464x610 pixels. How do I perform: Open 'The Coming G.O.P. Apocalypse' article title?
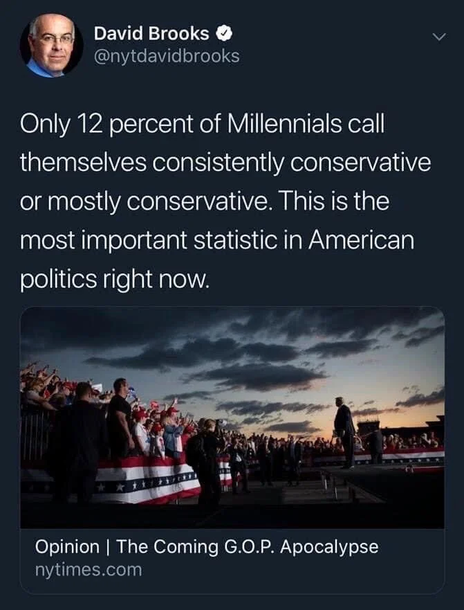pyautogui.click(x=247, y=546)
